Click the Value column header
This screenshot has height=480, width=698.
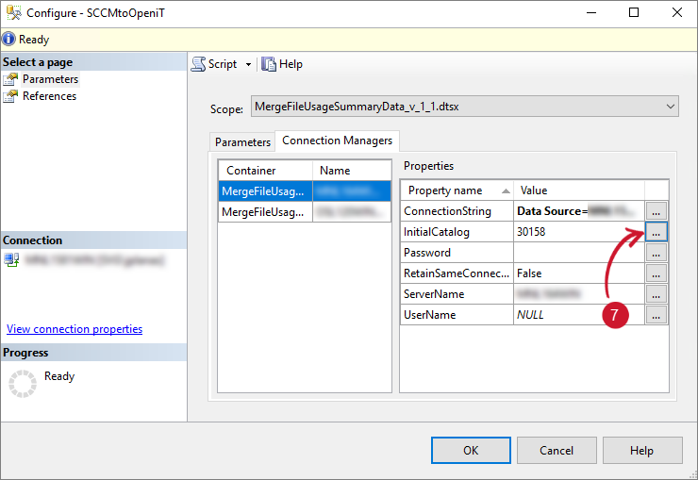579,190
